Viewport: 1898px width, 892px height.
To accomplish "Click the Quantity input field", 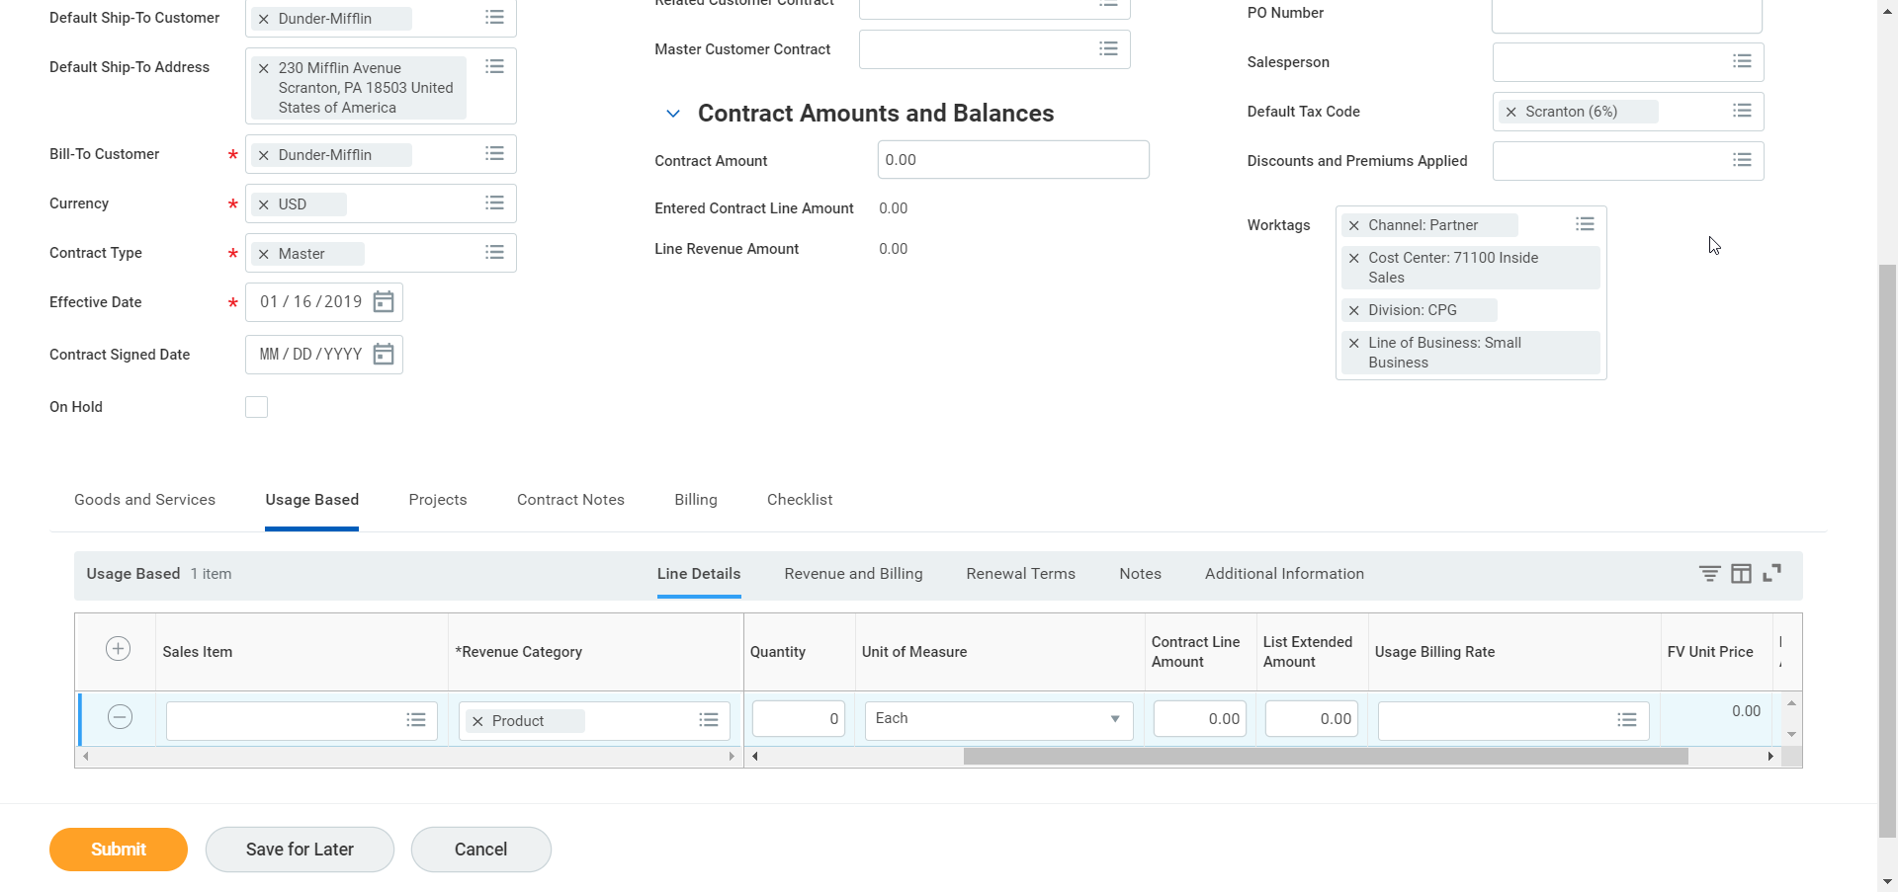I will (x=799, y=719).
